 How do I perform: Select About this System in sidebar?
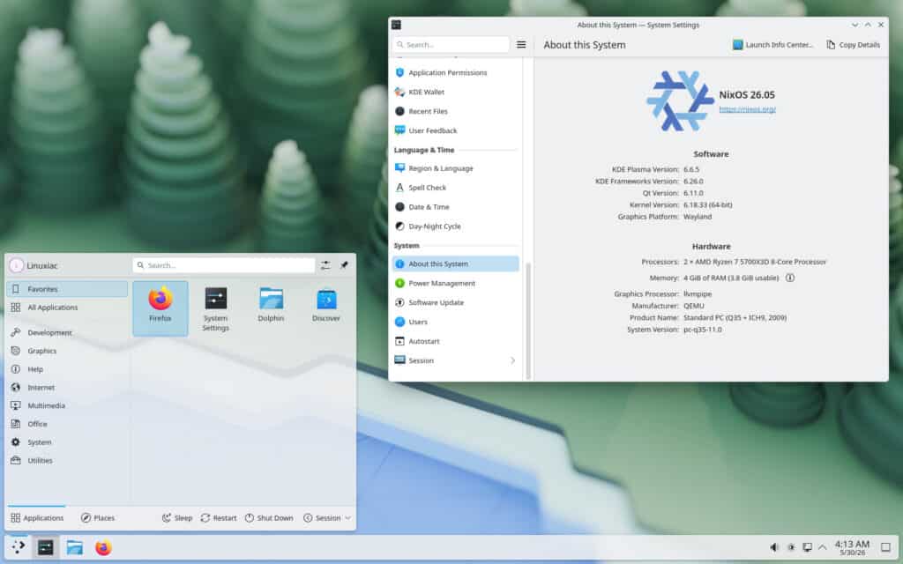click(x=455, y=263)
